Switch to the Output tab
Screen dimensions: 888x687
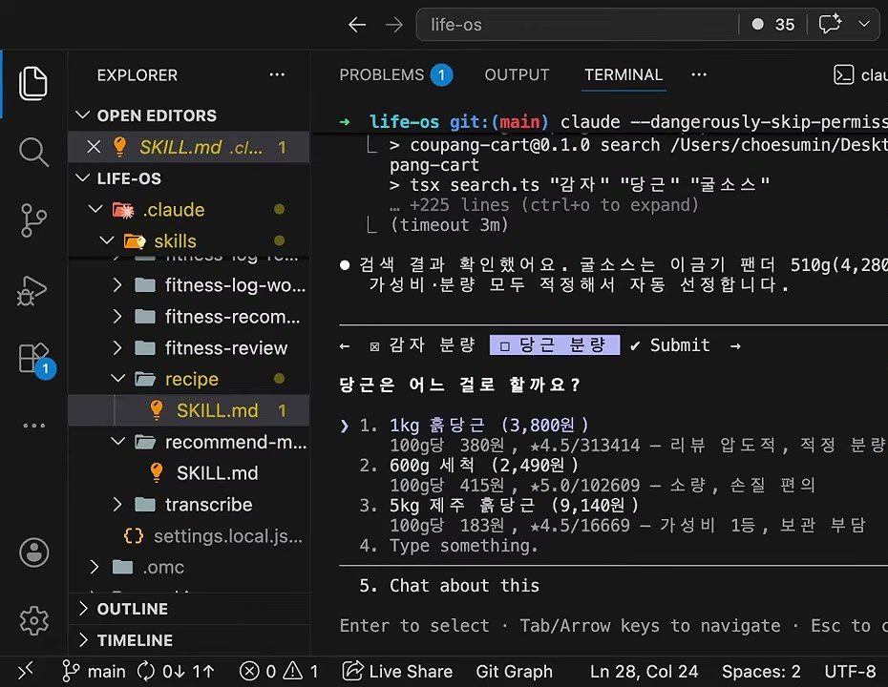pos(517,74)
